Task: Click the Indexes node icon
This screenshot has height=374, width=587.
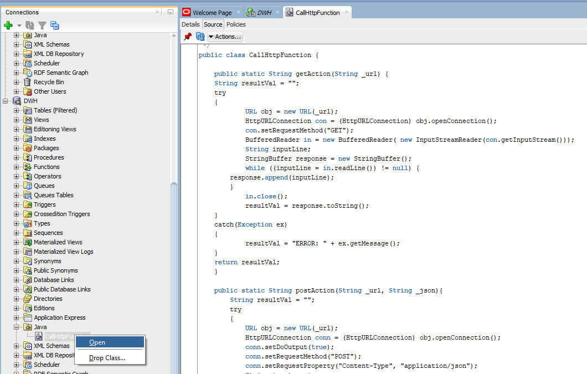Action: (x=27, y=139)
